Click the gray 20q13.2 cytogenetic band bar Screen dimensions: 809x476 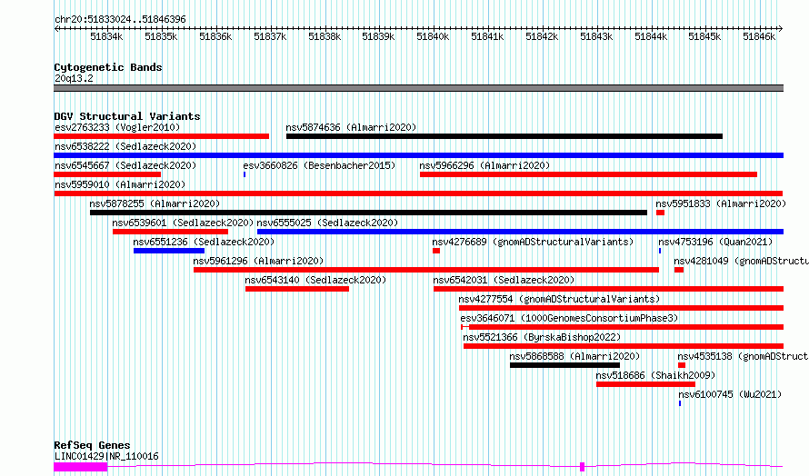418,88
